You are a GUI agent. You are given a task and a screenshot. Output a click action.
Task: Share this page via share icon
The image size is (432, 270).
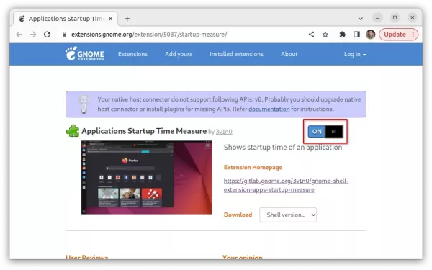pos(311,35)
